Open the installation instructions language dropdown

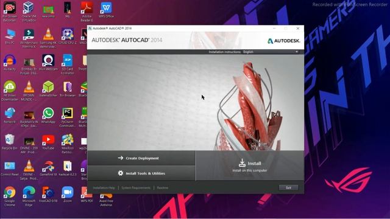271,52
